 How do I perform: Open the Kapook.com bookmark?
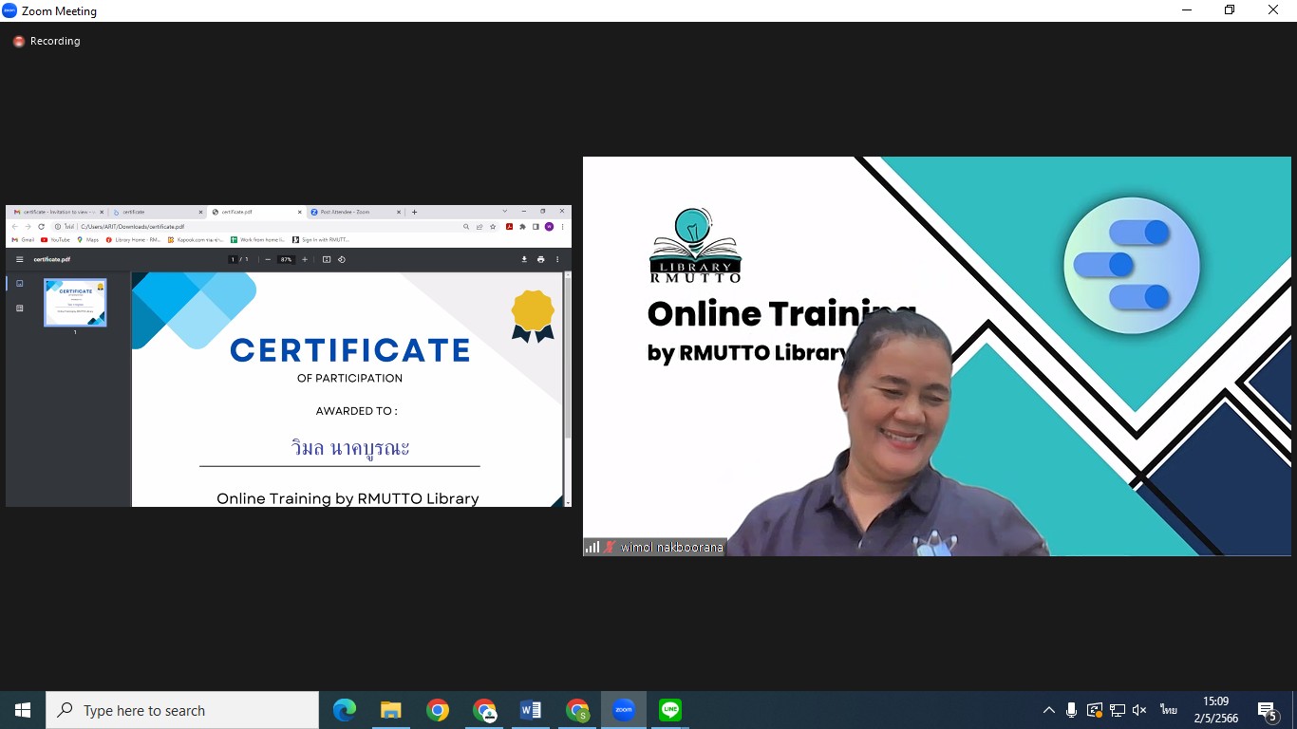click(x=196, y=240)
